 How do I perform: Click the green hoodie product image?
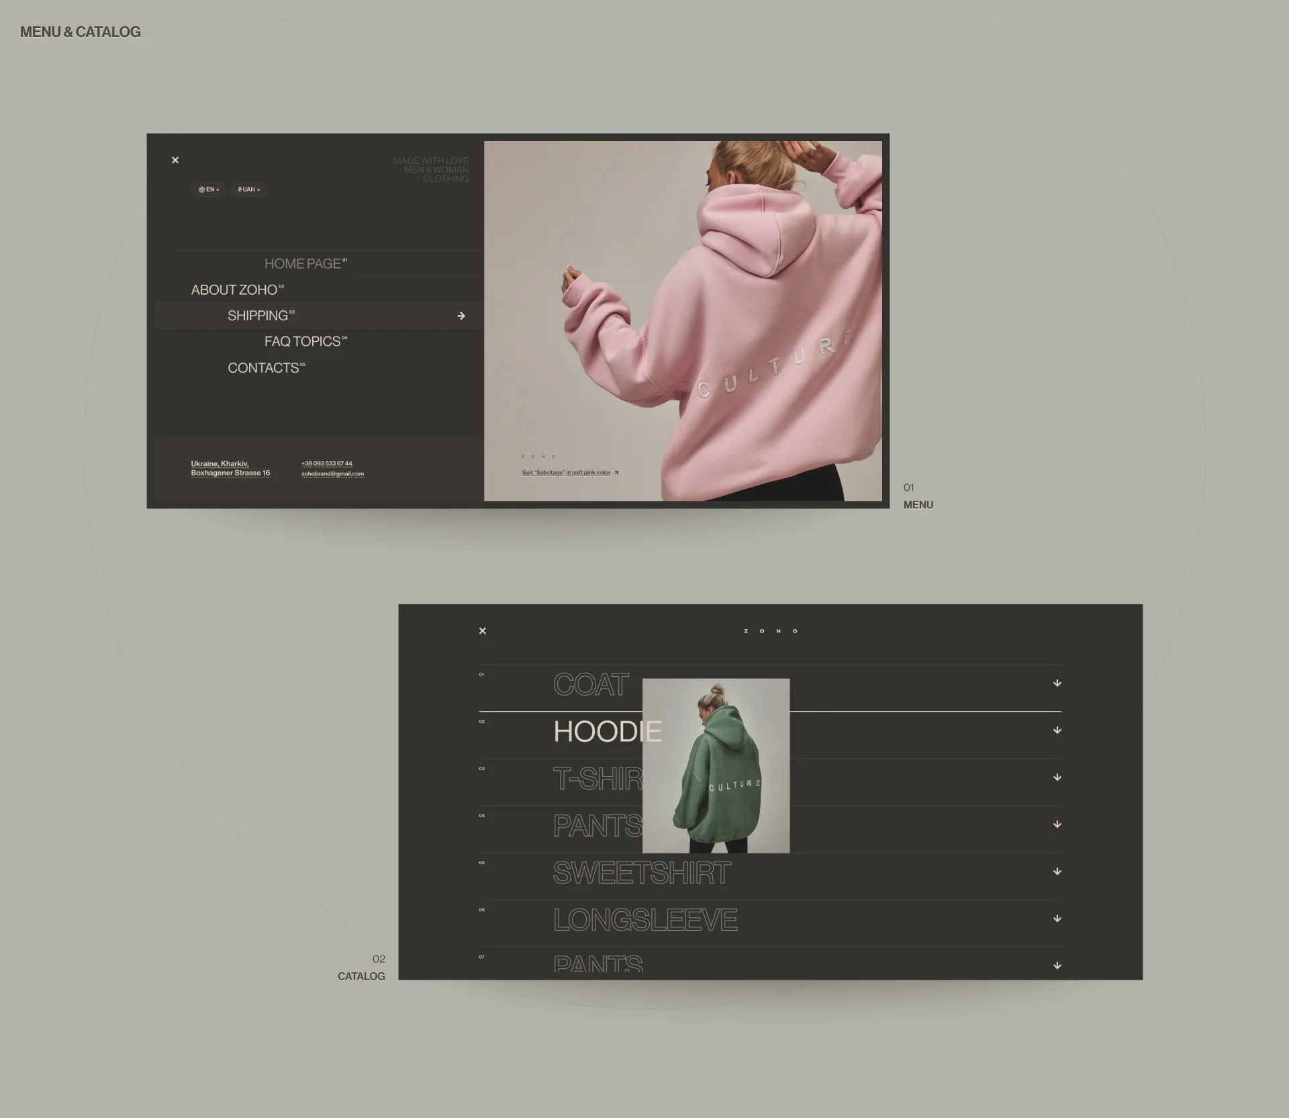[x=716, y=765]
